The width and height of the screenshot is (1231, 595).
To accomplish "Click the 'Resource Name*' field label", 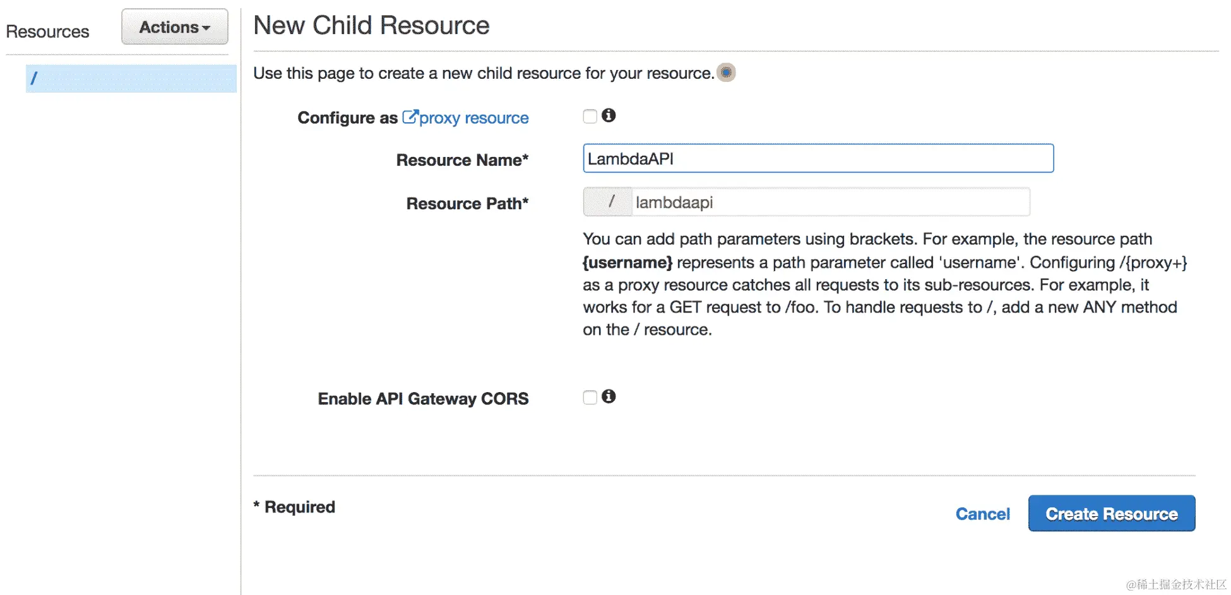I will tap(462, 160).
